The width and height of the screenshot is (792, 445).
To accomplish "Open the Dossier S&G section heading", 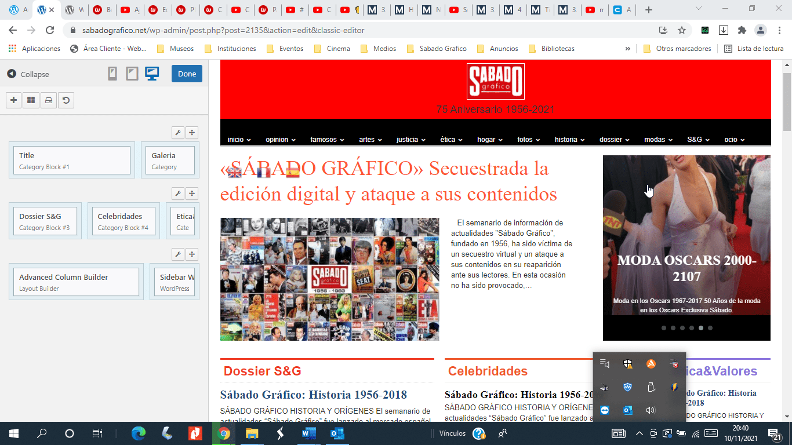I will pyautogui.click(x=263, y=371).
